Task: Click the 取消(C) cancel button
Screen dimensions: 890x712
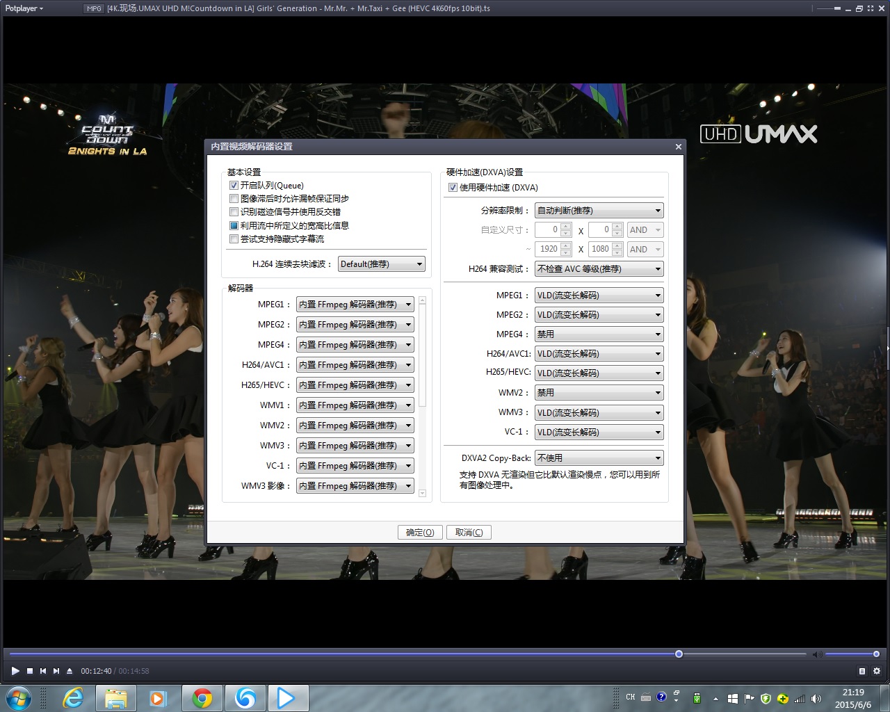Action: [x=469, y=533]
